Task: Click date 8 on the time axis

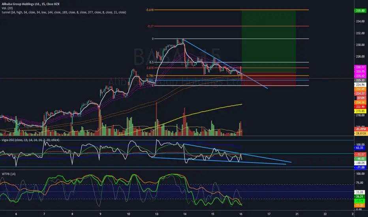Action: tap(72, 214)
